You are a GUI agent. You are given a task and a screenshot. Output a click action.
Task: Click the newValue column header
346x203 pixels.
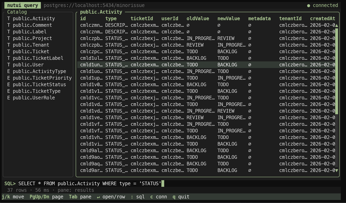point(229,19)
